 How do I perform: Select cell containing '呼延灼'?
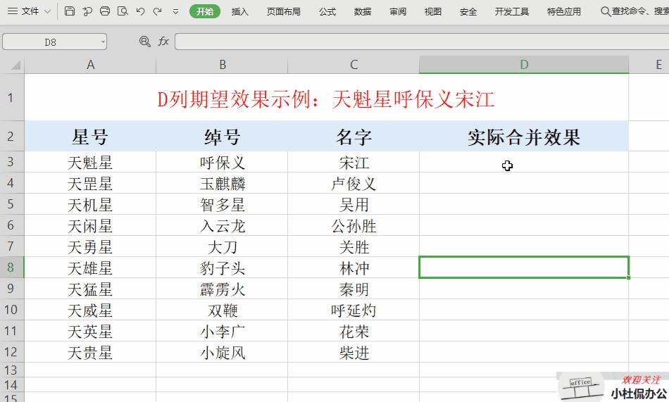coord(354,310)
